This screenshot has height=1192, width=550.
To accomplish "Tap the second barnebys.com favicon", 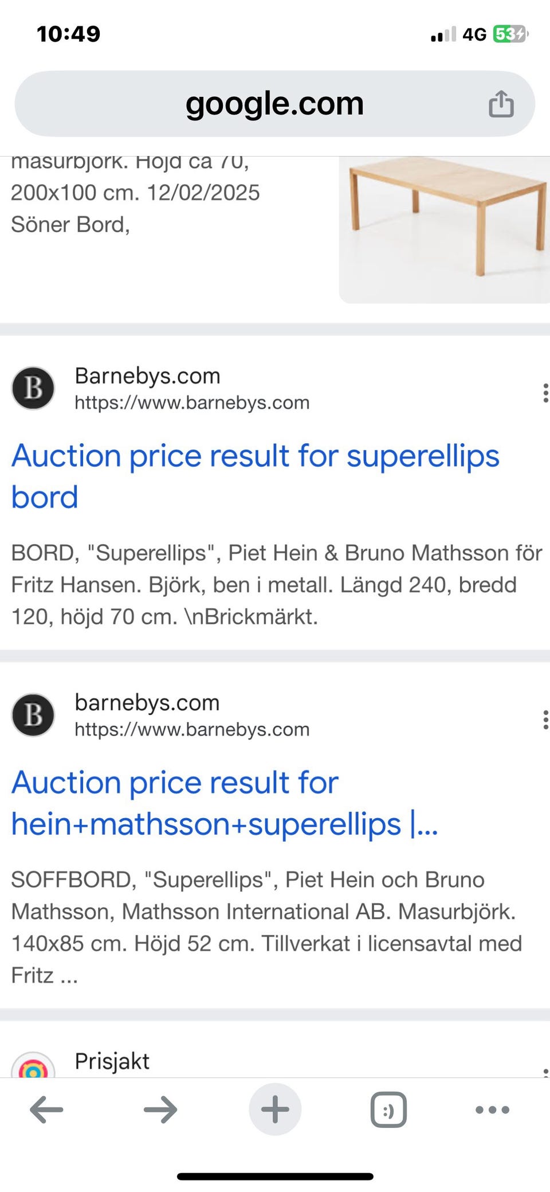I will click(x=33, y=715).
